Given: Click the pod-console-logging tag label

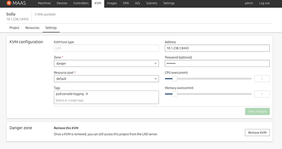Looking at the screenshot, I should coord(70,94).
